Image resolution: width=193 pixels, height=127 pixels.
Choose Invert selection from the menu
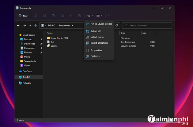tap(99, 43)
